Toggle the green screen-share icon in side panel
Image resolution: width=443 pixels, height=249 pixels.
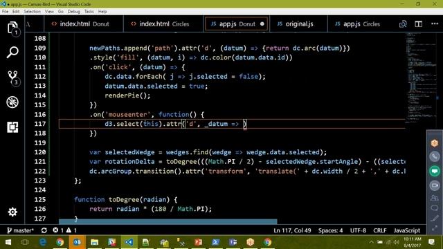pos(435,171)
